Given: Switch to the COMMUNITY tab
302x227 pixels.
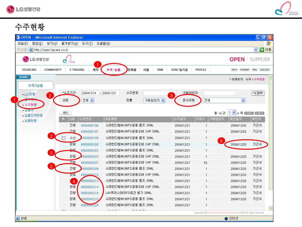Looking at the screenshot, I should (x=53, y=70).
